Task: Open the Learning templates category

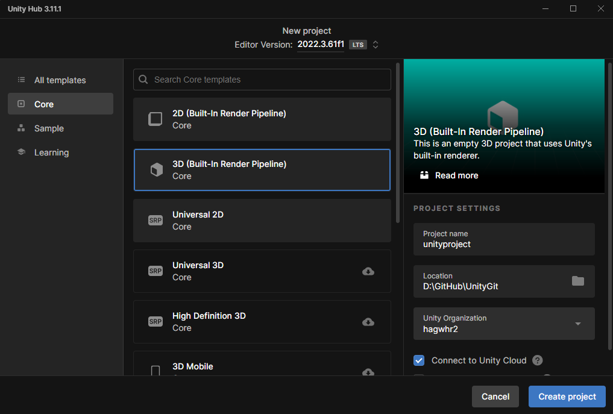Action: click(60, 152)
